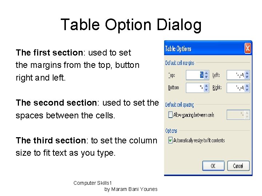Image resolution: width=262 pixels, height=196 pixels.
Task: Click the Left margin input field
Action: [236, 75]
